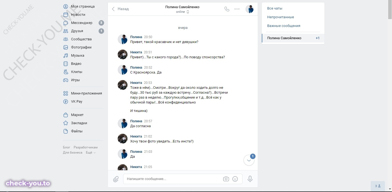Click the camera icon in message field

pyautogui.click(x=226, y=179)
